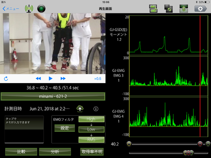This screenshot has width=211, height=158.
Task: Tap the 再生画面 title
Action: click(105, 9)
